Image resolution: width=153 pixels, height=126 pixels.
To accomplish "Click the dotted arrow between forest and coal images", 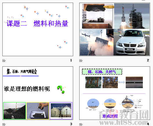I will 122,82.
